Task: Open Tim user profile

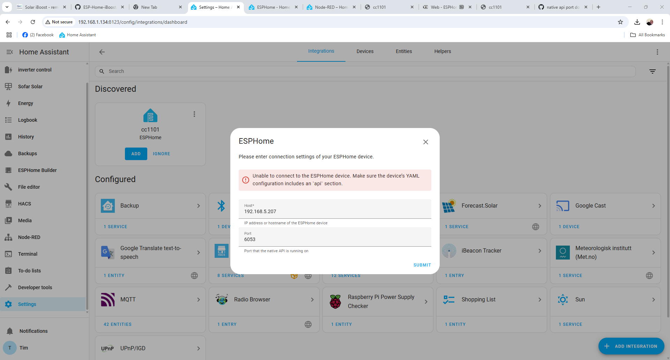Action: pos(43,348)
